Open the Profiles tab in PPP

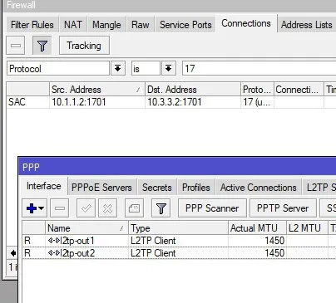196,188
